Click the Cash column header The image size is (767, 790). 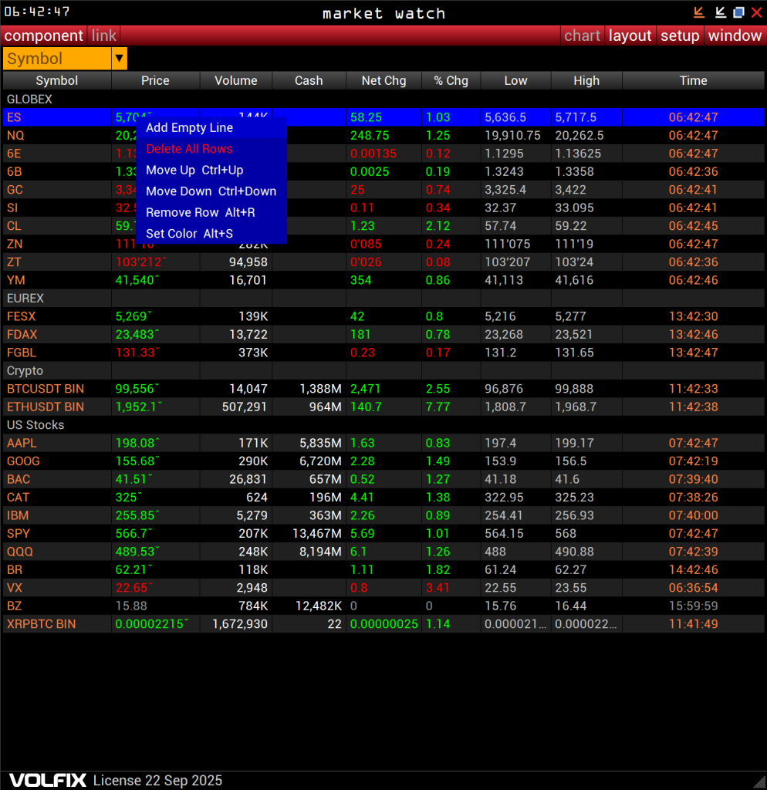point(309,80)
